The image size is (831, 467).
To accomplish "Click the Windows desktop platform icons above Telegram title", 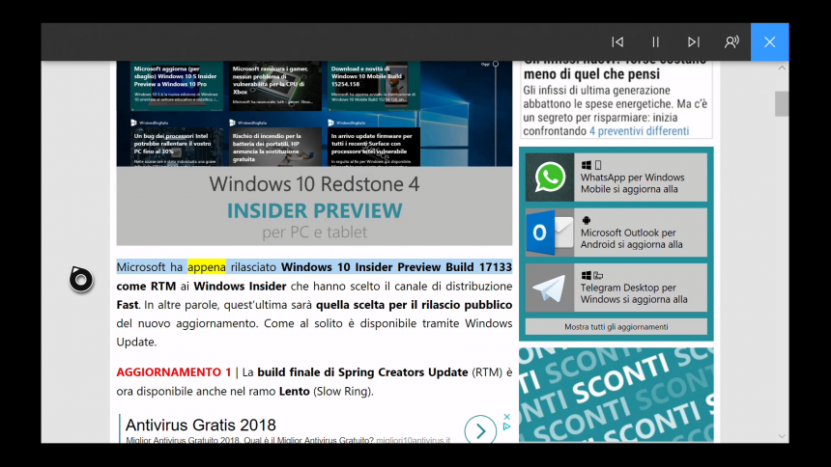I will pyautogui.click(x=592, y=275).
